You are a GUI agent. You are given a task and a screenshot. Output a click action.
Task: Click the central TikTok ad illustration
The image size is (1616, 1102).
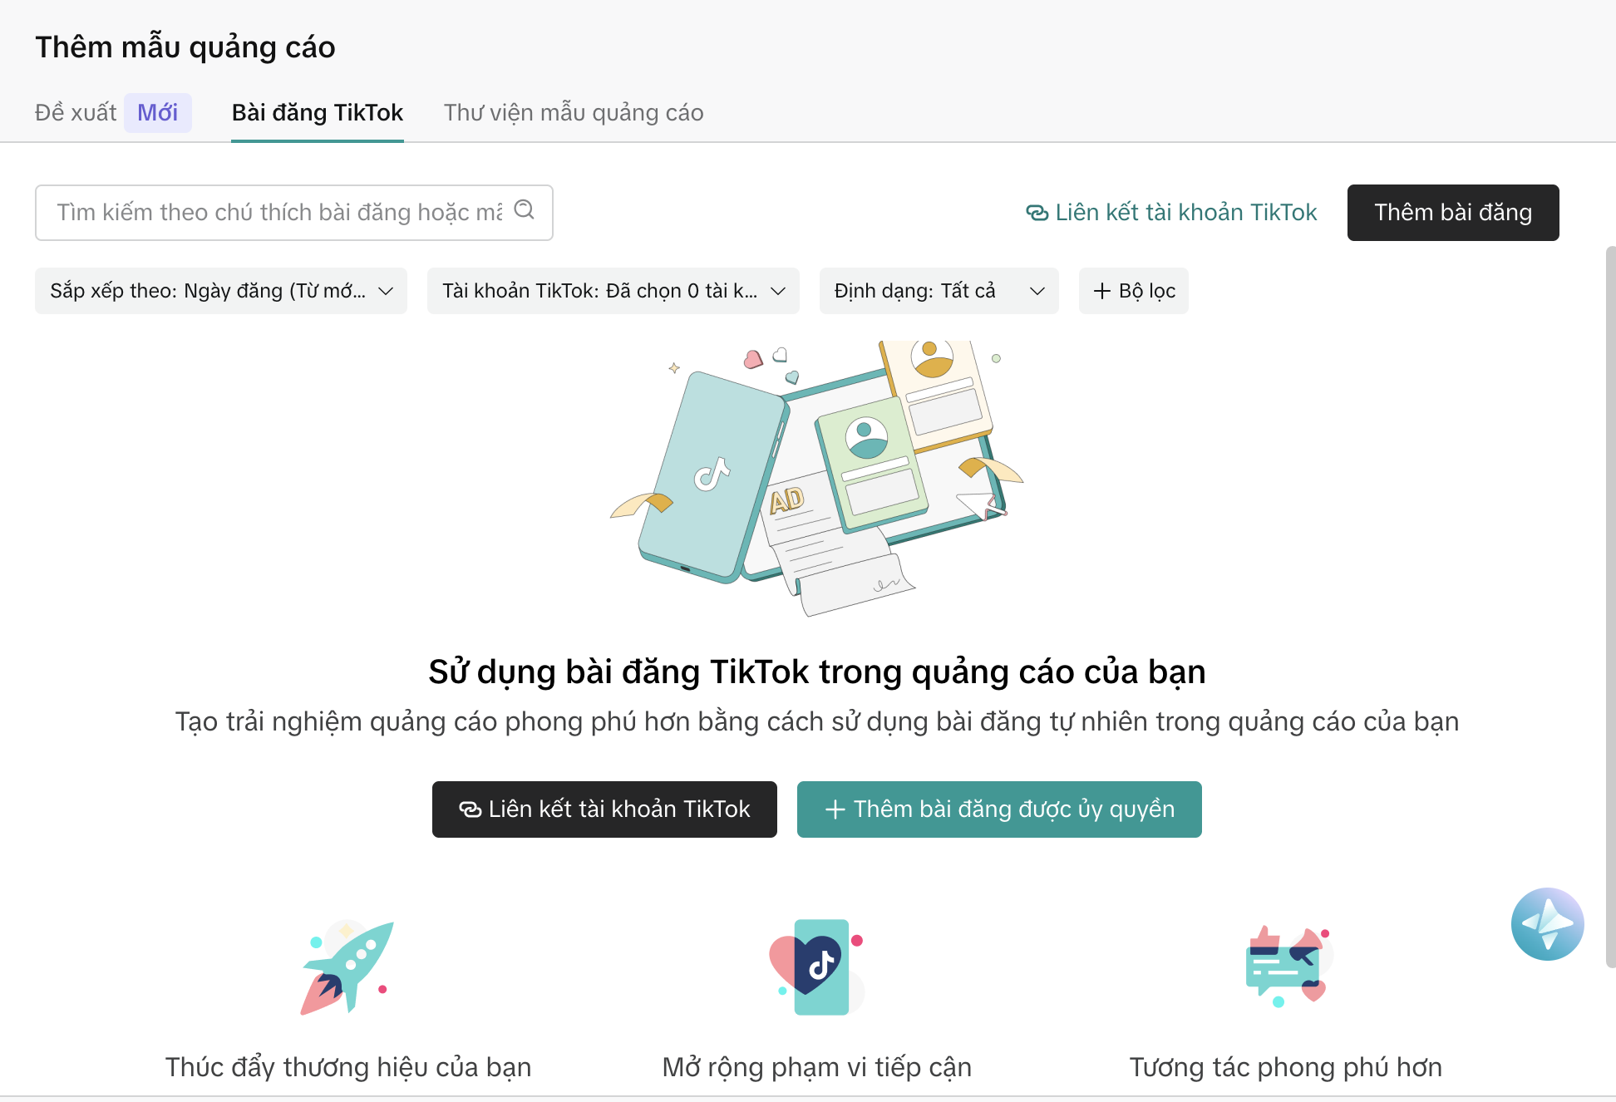(x=817, y=478)
